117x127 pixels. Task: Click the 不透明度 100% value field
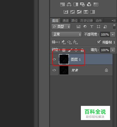click(x=105, y=34)
